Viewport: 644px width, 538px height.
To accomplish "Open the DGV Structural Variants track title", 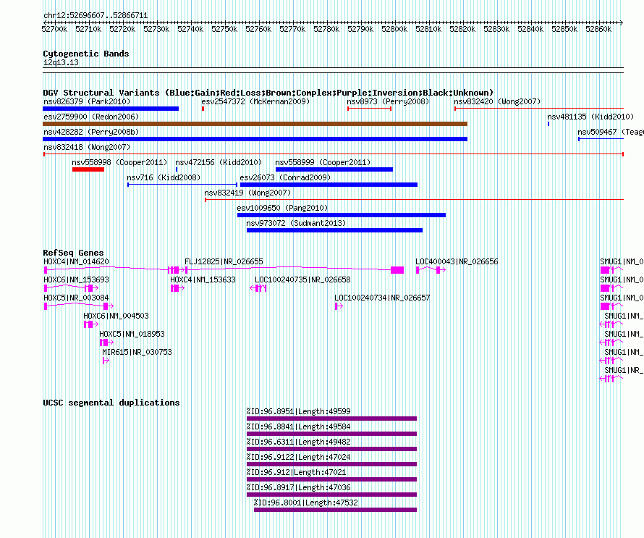I will tap(268, 93).
